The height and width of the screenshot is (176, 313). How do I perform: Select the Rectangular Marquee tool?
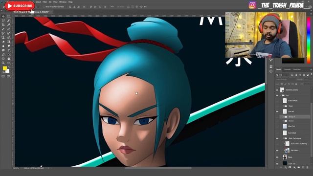9,16
